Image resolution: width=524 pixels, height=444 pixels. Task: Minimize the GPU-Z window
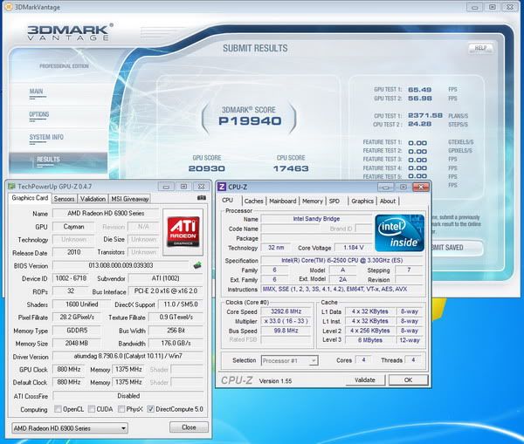[166, 187]
